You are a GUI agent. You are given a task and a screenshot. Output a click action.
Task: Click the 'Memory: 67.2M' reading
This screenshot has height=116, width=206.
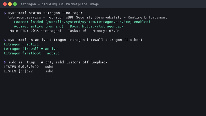[106, 31]
